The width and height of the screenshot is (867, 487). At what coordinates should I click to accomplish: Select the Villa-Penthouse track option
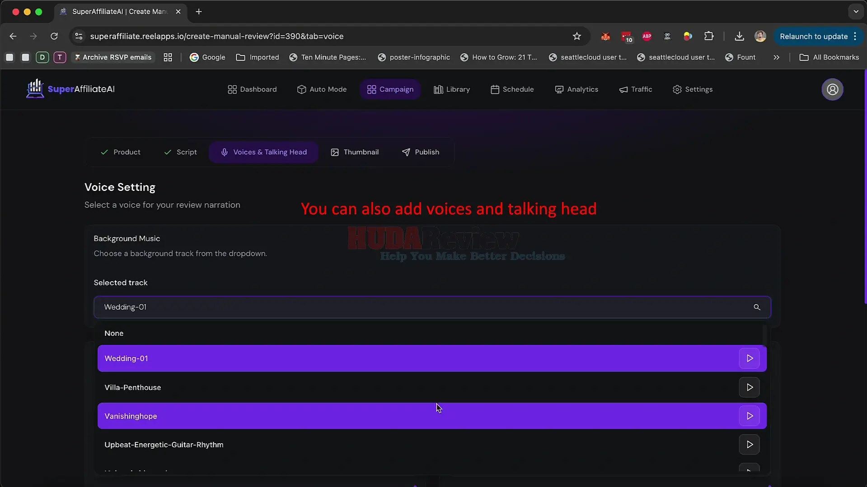pos(432,387)
